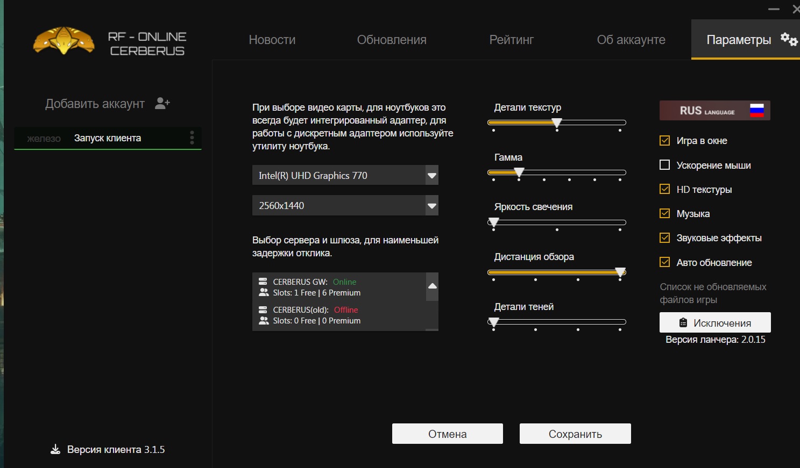Enable the Ускорение мыши checkbox
800x468 pixels.
665,165
